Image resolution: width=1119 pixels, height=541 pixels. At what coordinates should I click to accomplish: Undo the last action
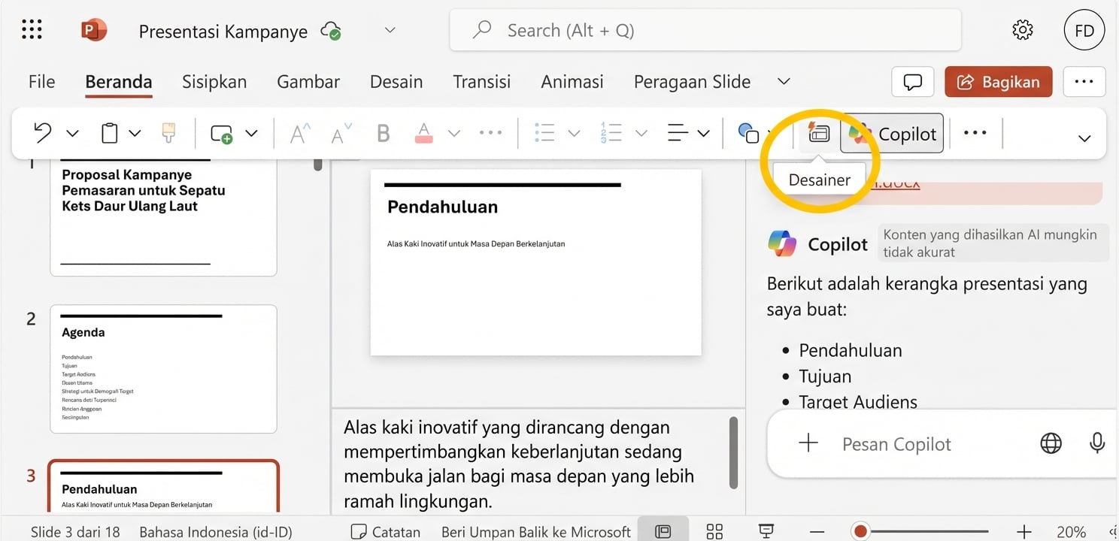(x=42, y=132)
